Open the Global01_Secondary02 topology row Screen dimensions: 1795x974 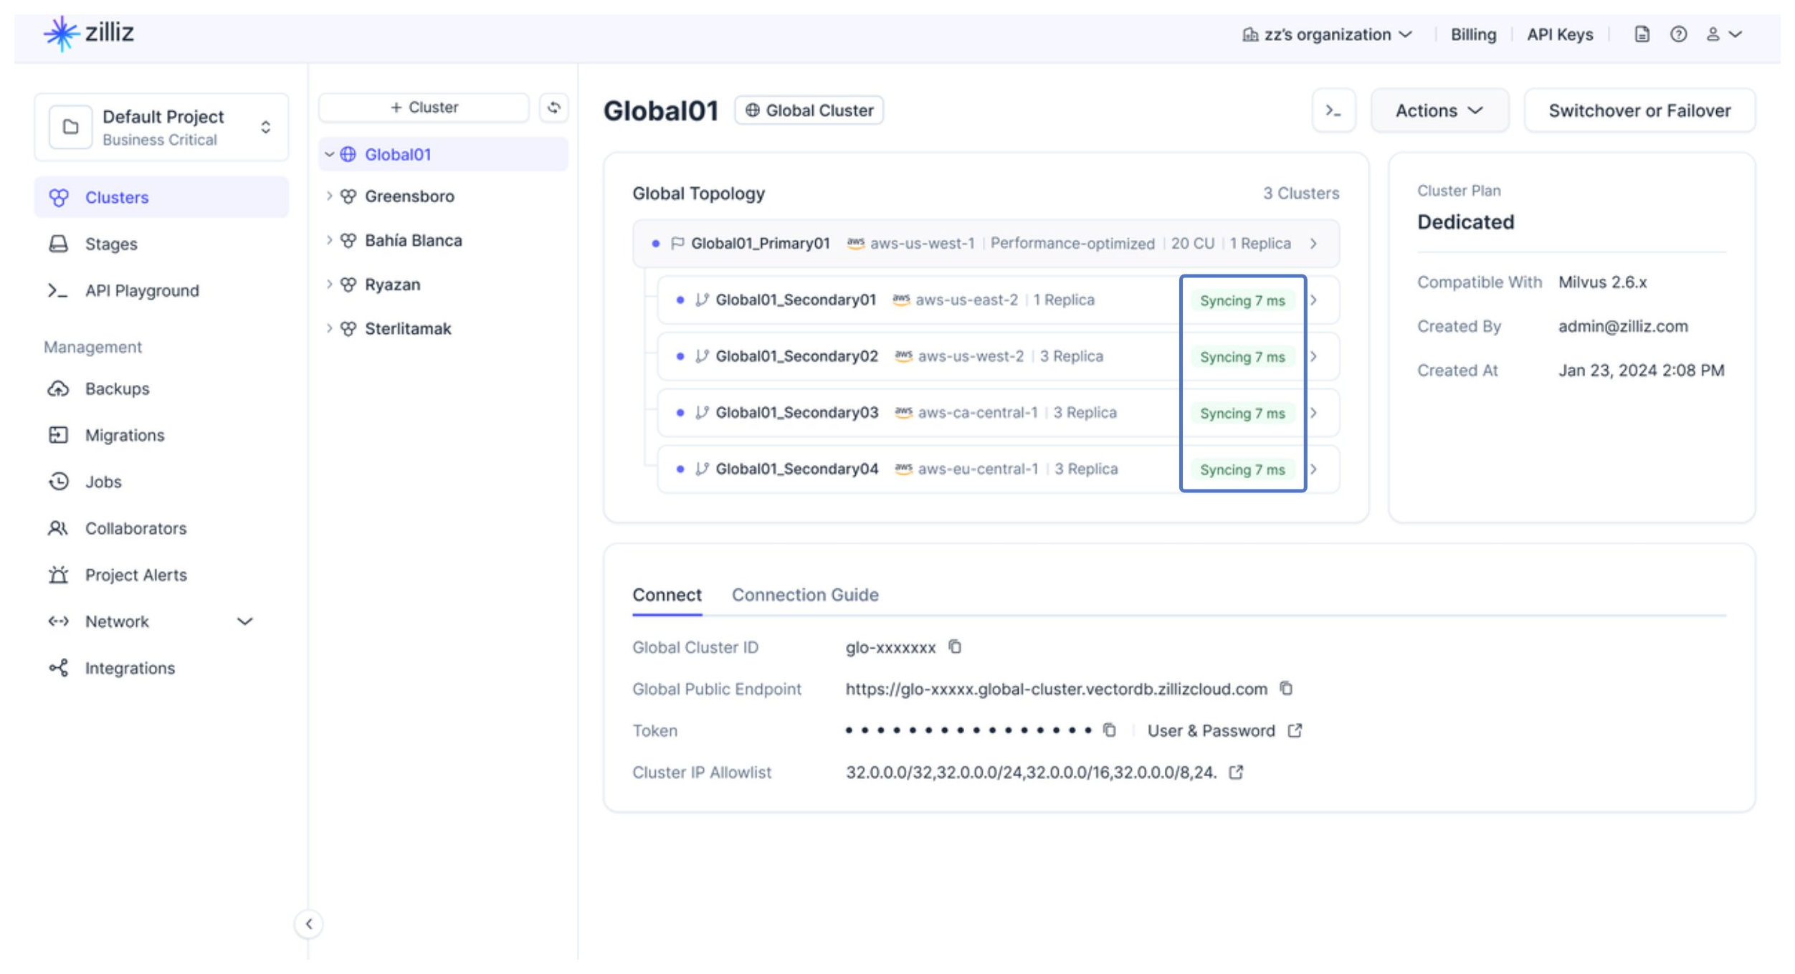point(796,356)
